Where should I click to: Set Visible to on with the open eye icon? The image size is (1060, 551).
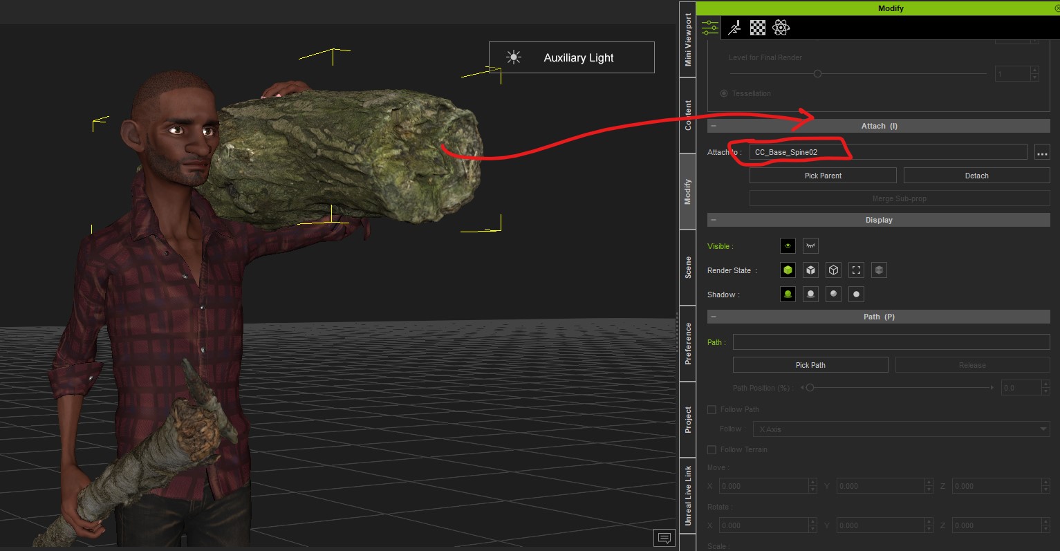point(788,245)
